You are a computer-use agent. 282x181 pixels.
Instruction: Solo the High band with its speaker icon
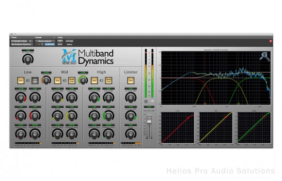[101, 80]
